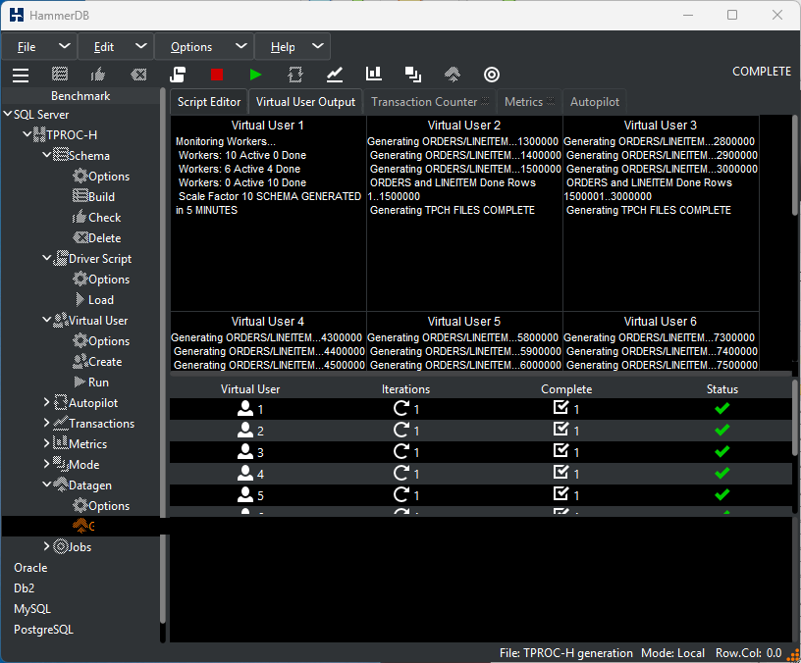
Task: Click the Virtual User 1 row icon
Action: pyautogui.click(x=245, y=408)
